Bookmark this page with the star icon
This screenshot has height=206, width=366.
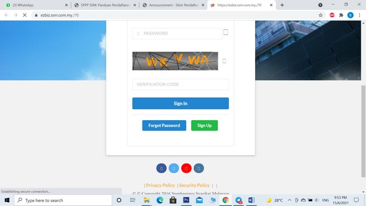click(x=320, y=15)
